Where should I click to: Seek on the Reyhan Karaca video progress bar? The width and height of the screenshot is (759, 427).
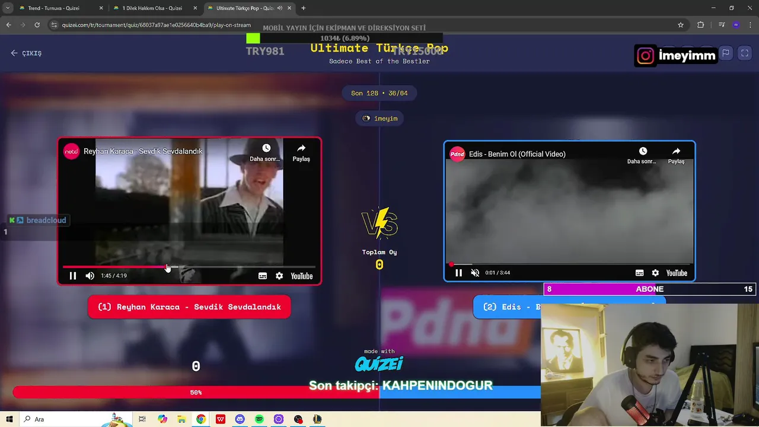[189, 267]
